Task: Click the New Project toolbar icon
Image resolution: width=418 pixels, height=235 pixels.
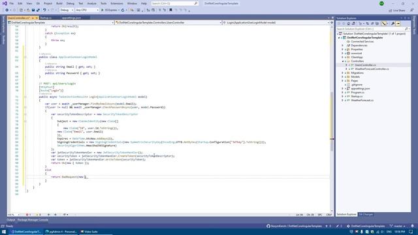Action: [21, 10]
